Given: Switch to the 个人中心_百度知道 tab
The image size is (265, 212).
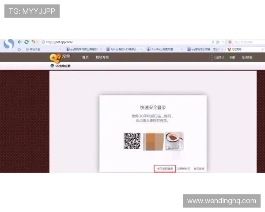Looking at the screenshot, I should coord(160,49).
